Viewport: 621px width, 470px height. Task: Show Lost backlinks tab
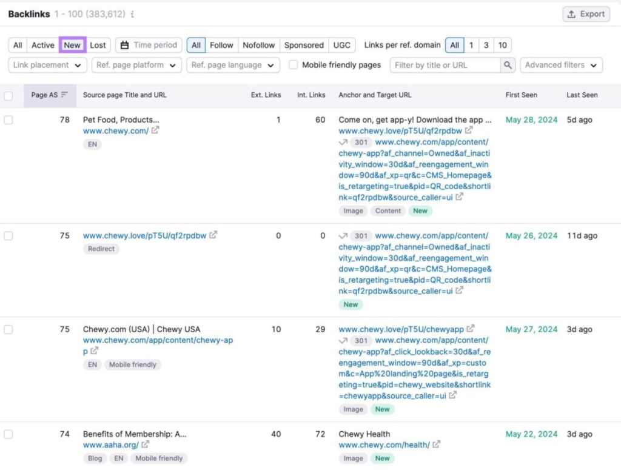coord(98,45)
